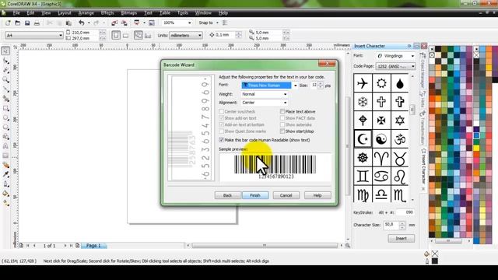Viewport: 498px width, 280px height.
Task: Choose landscape page orientation
Action: [x=126, y=35]
